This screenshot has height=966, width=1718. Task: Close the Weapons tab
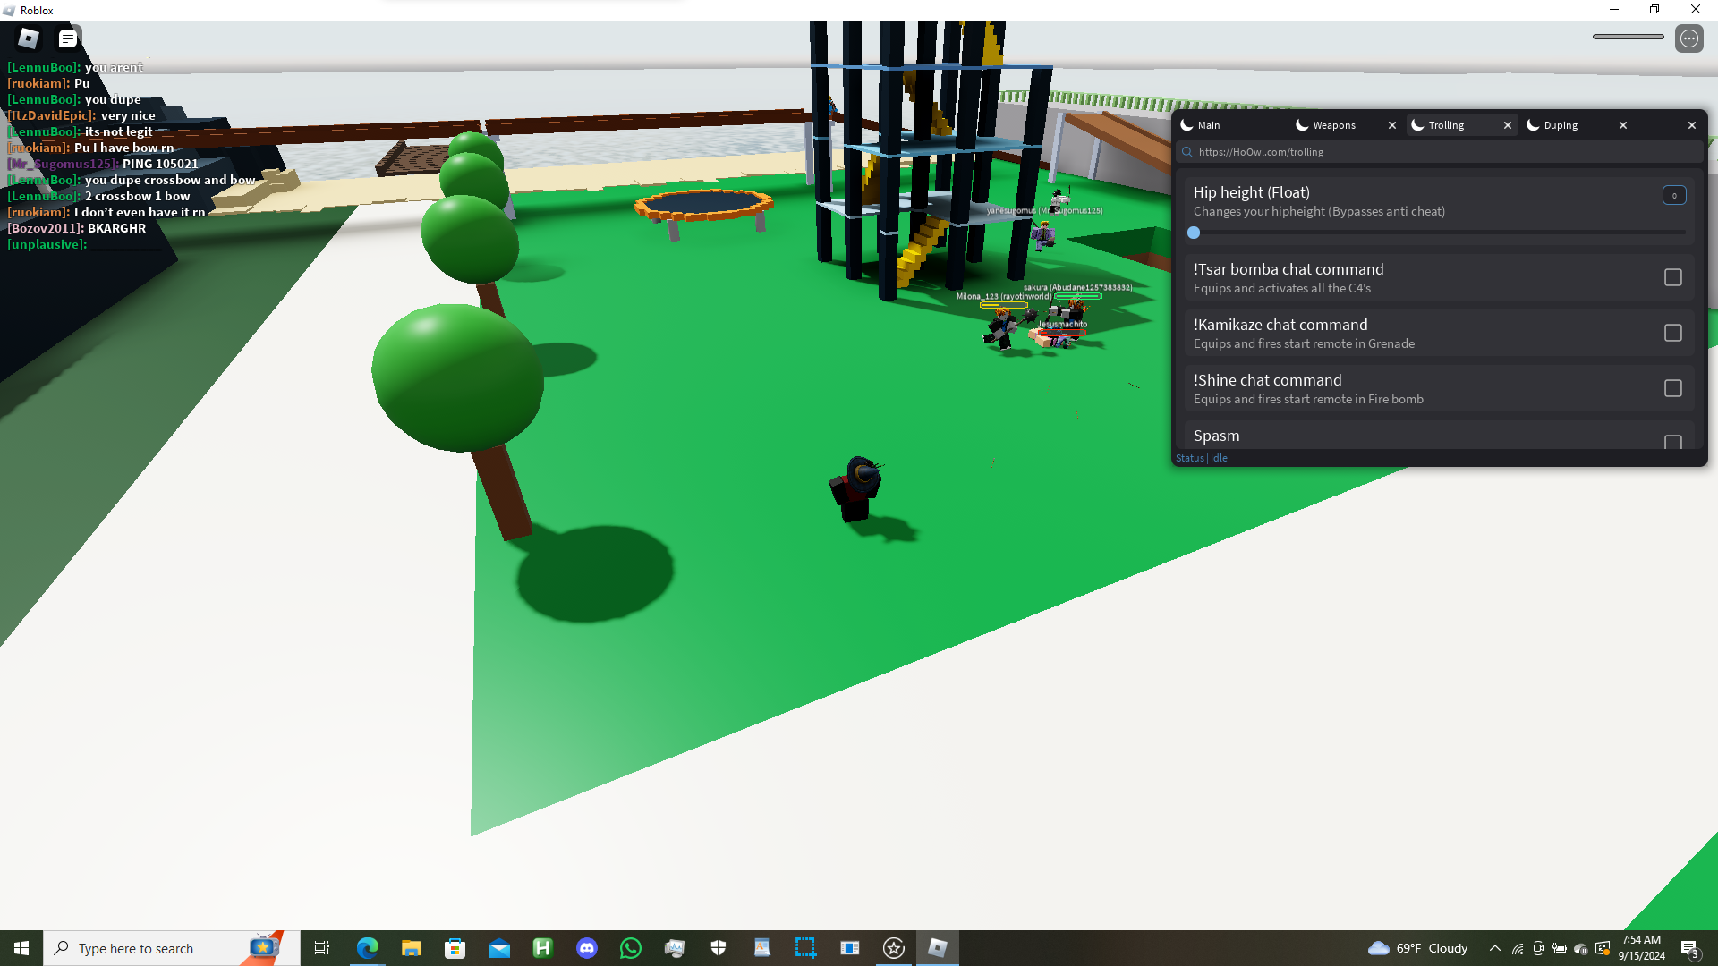(1392, 125)
